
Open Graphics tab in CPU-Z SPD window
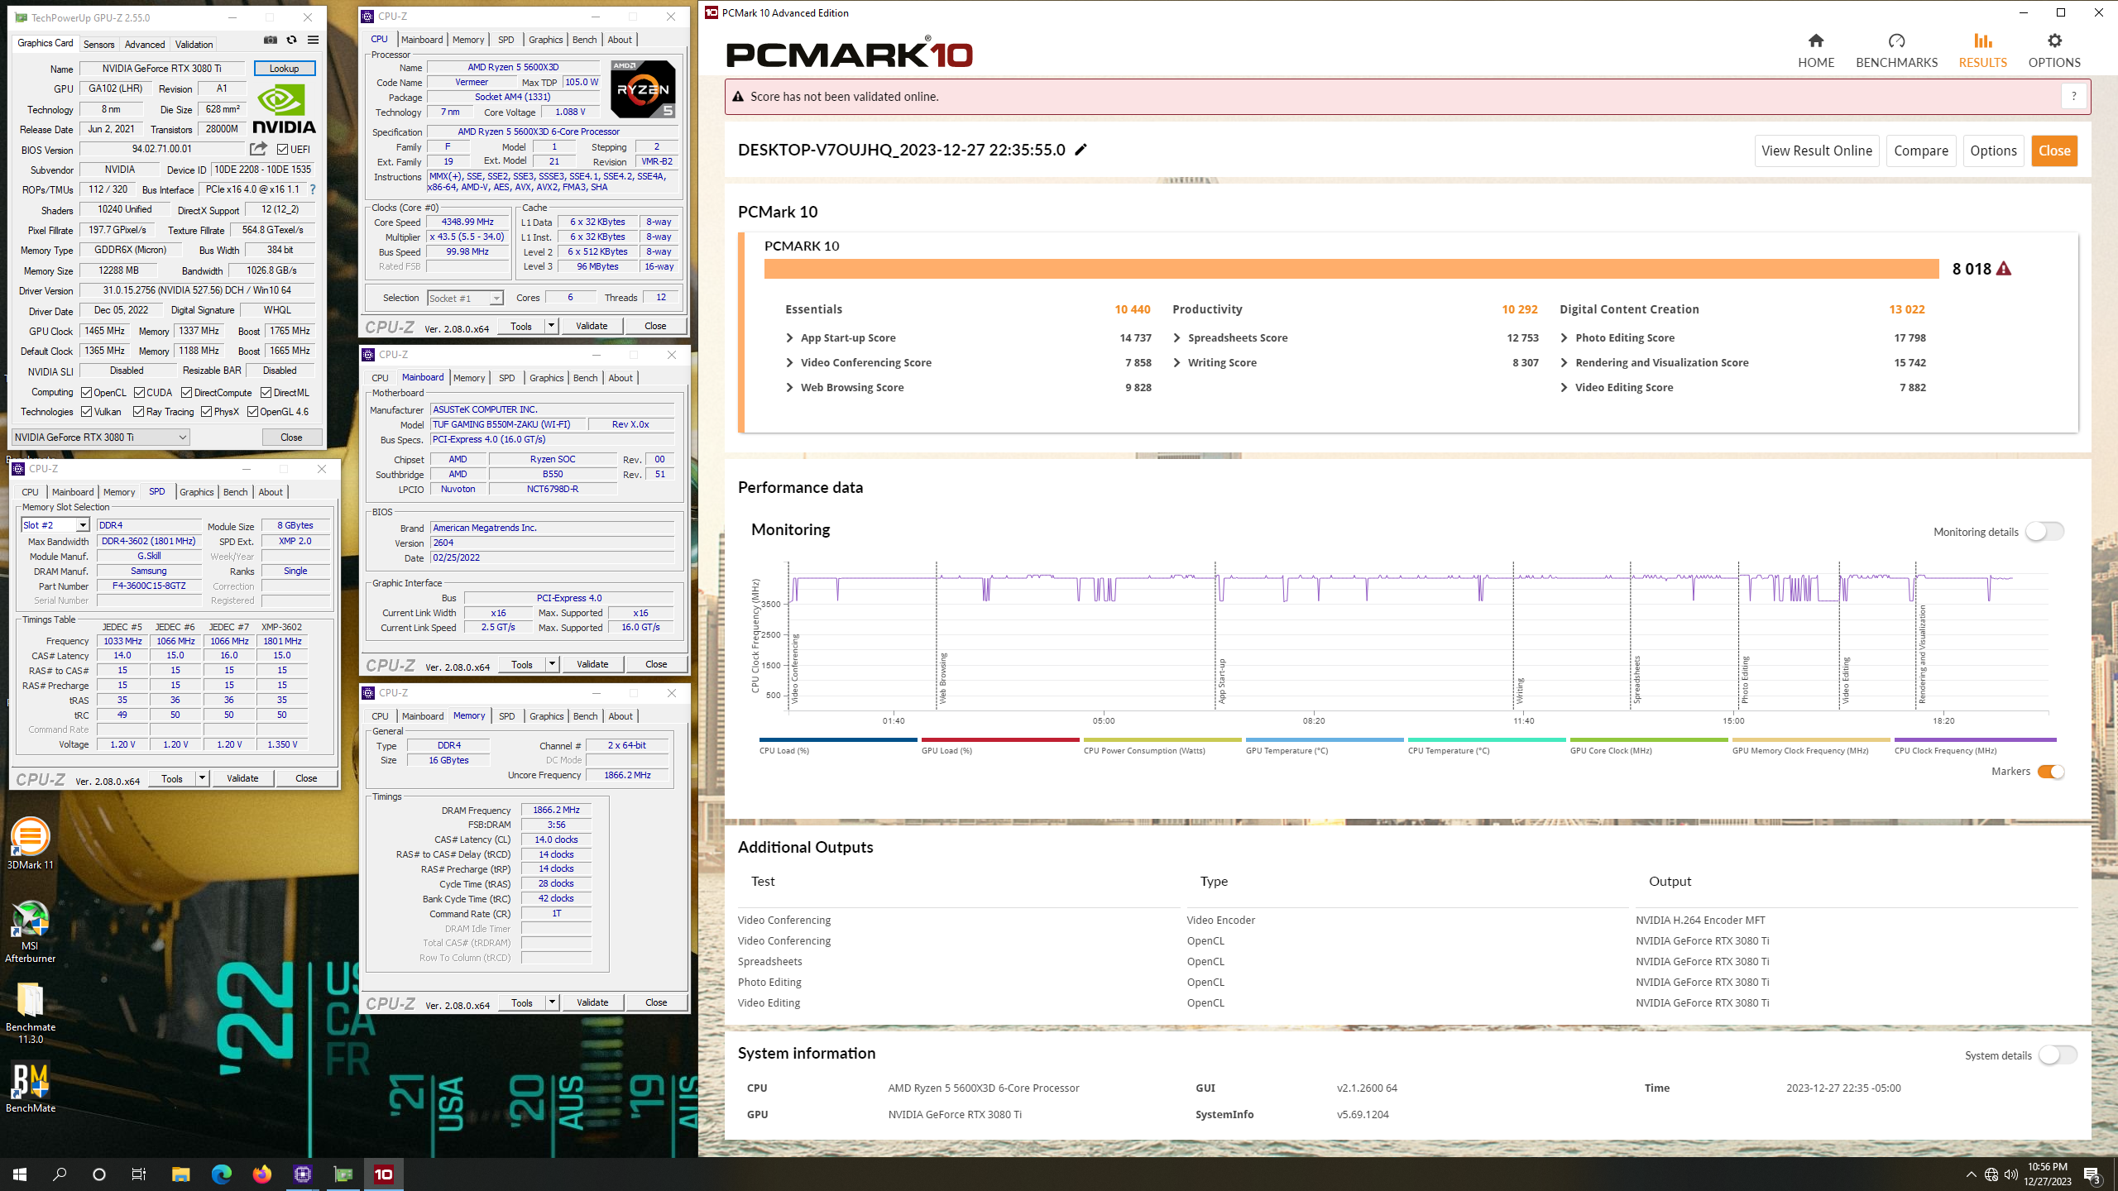pos(197,492)
